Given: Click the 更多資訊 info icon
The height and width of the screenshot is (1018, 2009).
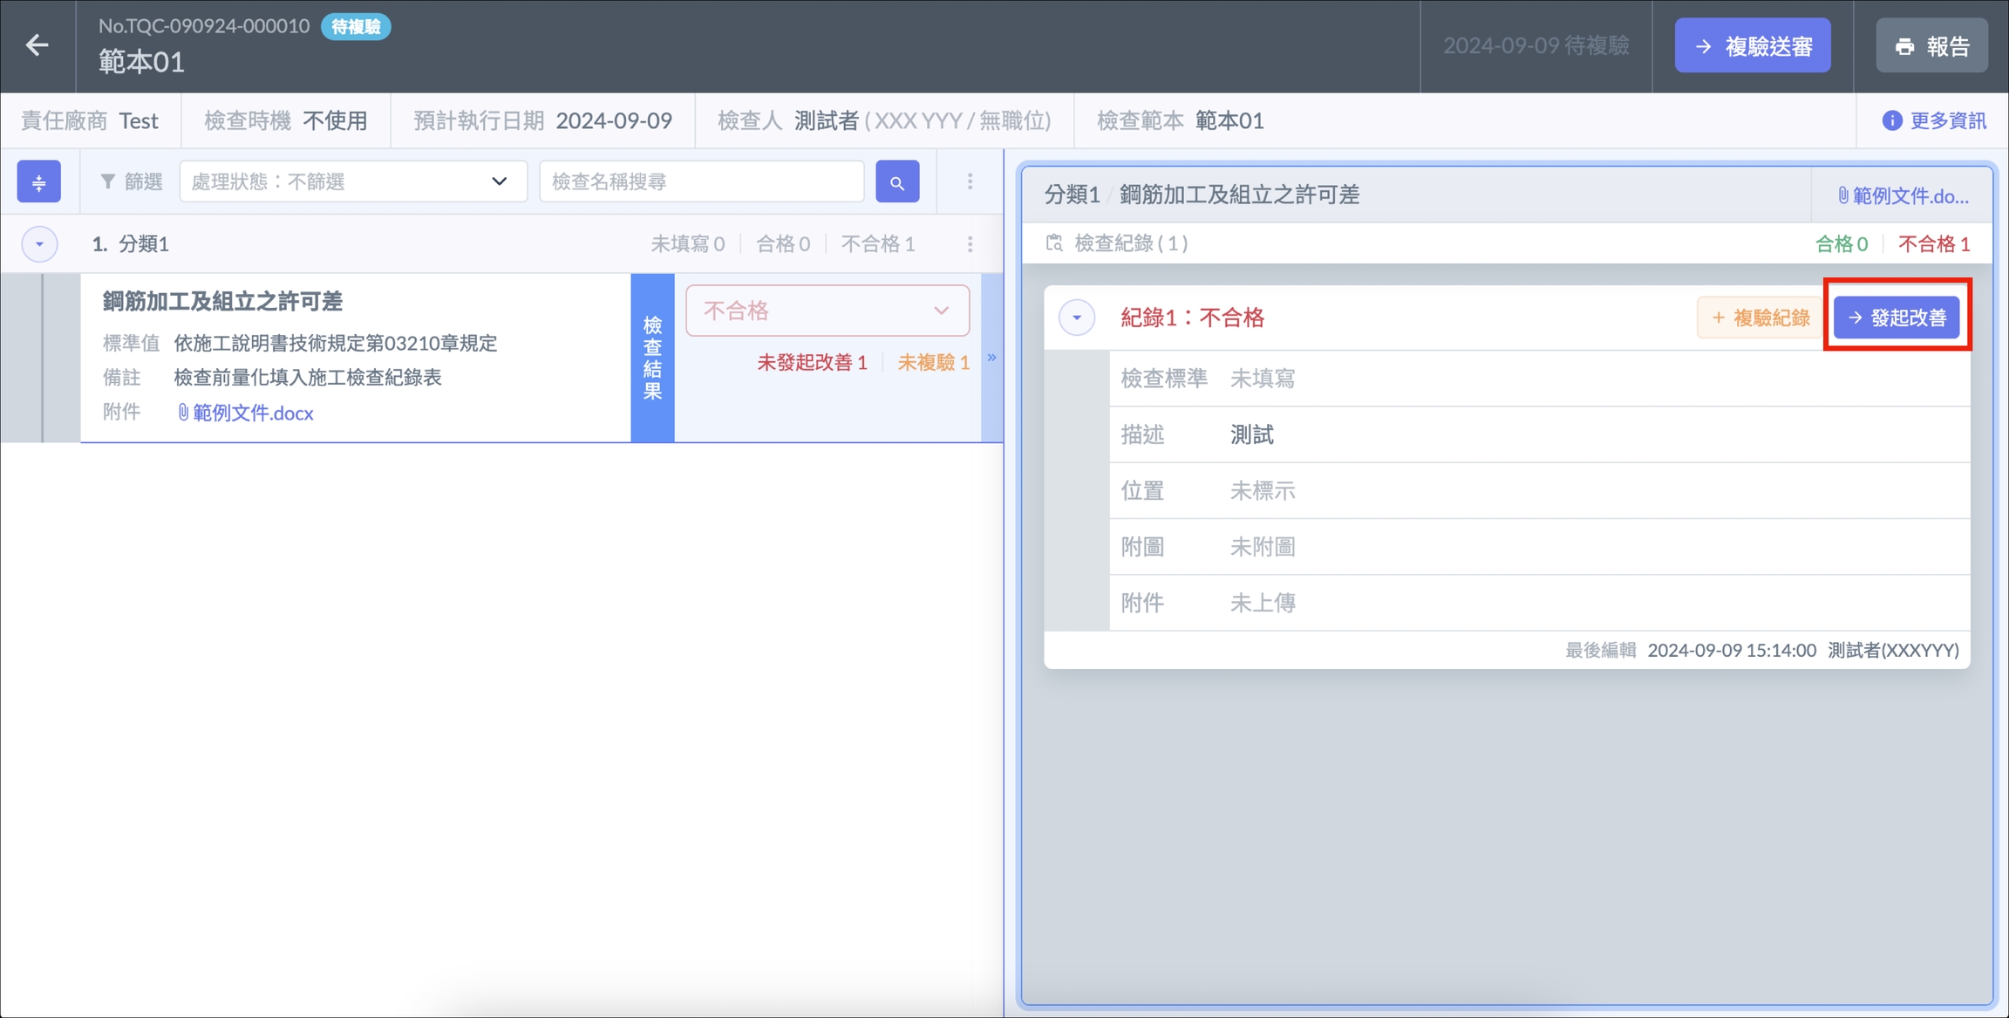Looking at the screenshot, I should coord(1891,120).
